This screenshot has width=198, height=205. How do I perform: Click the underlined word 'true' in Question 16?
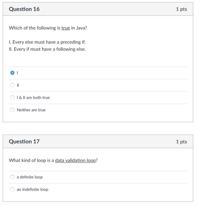(66, 28)
